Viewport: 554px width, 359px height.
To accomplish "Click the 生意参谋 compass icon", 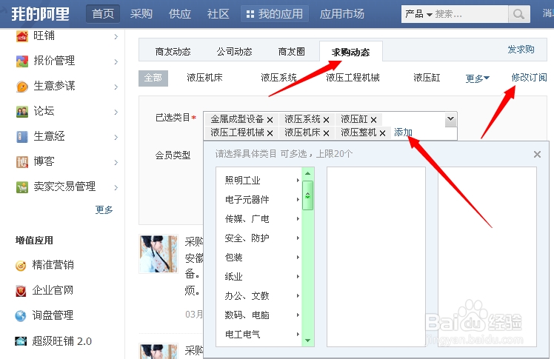I will point(22,86).
